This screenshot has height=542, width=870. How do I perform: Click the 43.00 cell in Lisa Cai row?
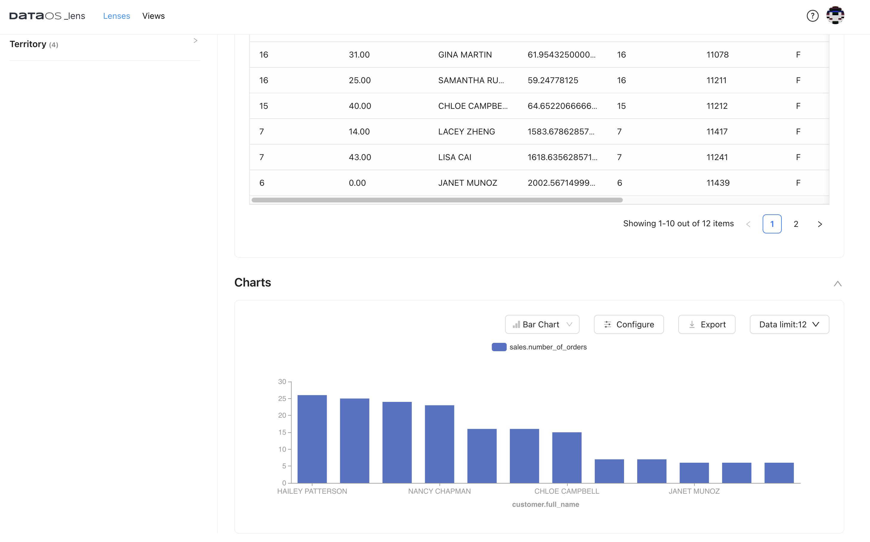[x=360, y=157]
